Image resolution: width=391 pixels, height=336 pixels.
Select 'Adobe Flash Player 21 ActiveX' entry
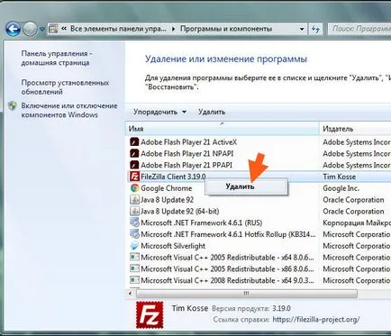188,142
